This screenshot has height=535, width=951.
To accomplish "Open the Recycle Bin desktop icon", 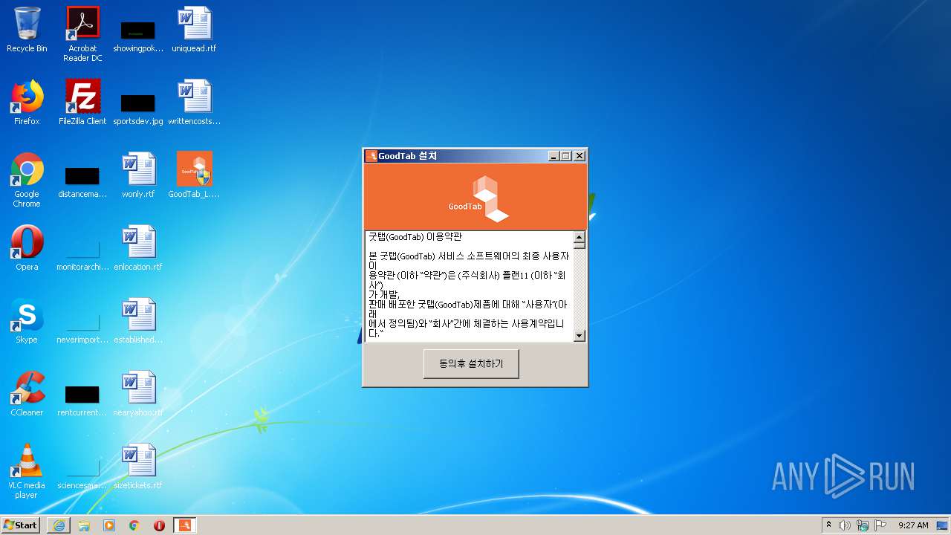I will point(27,30).
